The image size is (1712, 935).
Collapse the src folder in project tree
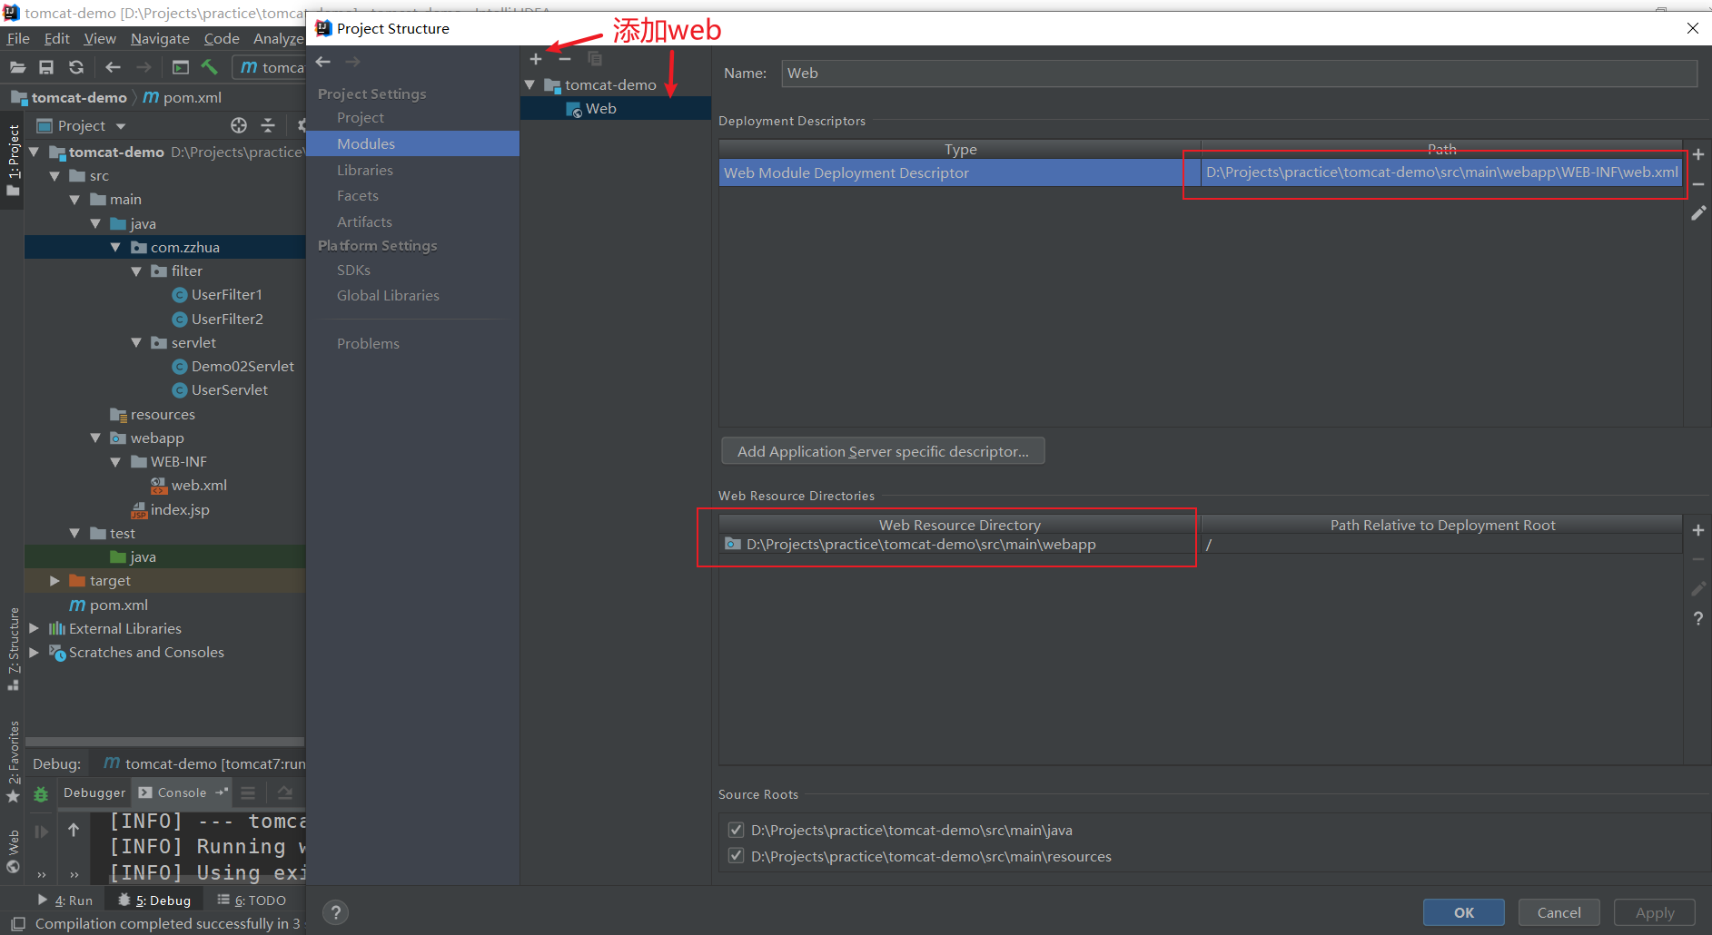[x=54, y=176]
